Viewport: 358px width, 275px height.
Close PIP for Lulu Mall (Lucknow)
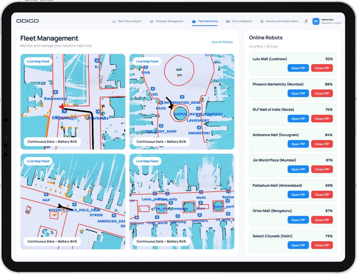pyautogui.click(x=323, y=68)
